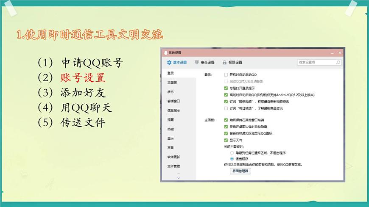Select 信息展示 in the sidebar

[179, 110]
